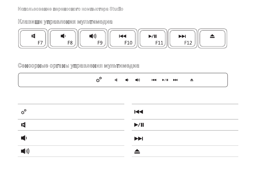Tap eject icon in touch strip

[192, 80]
